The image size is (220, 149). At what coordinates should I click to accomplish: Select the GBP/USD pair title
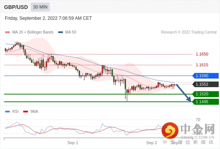coord(16,7)
